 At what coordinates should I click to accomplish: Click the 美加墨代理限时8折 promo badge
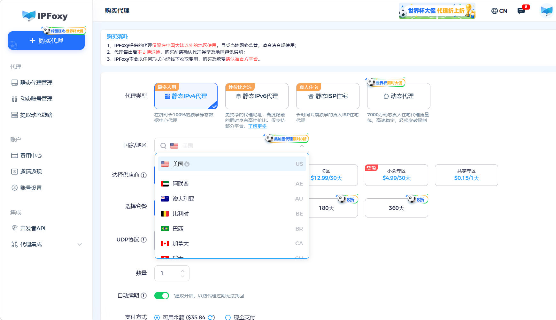[286, 139]
